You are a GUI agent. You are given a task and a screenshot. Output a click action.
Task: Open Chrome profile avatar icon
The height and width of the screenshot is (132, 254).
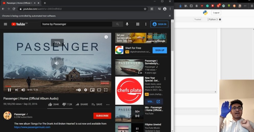point(165,9)
